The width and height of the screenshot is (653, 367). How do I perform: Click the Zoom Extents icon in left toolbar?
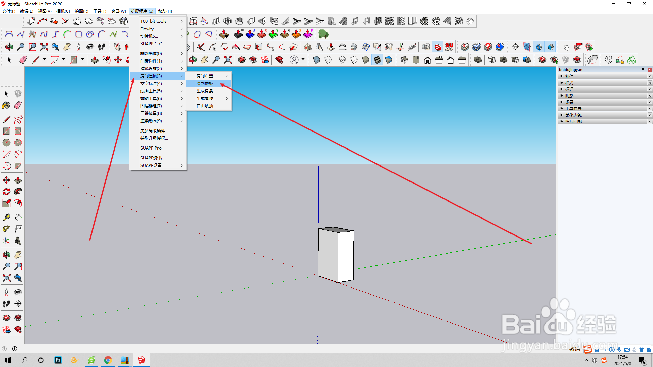(x=6, y=278)
